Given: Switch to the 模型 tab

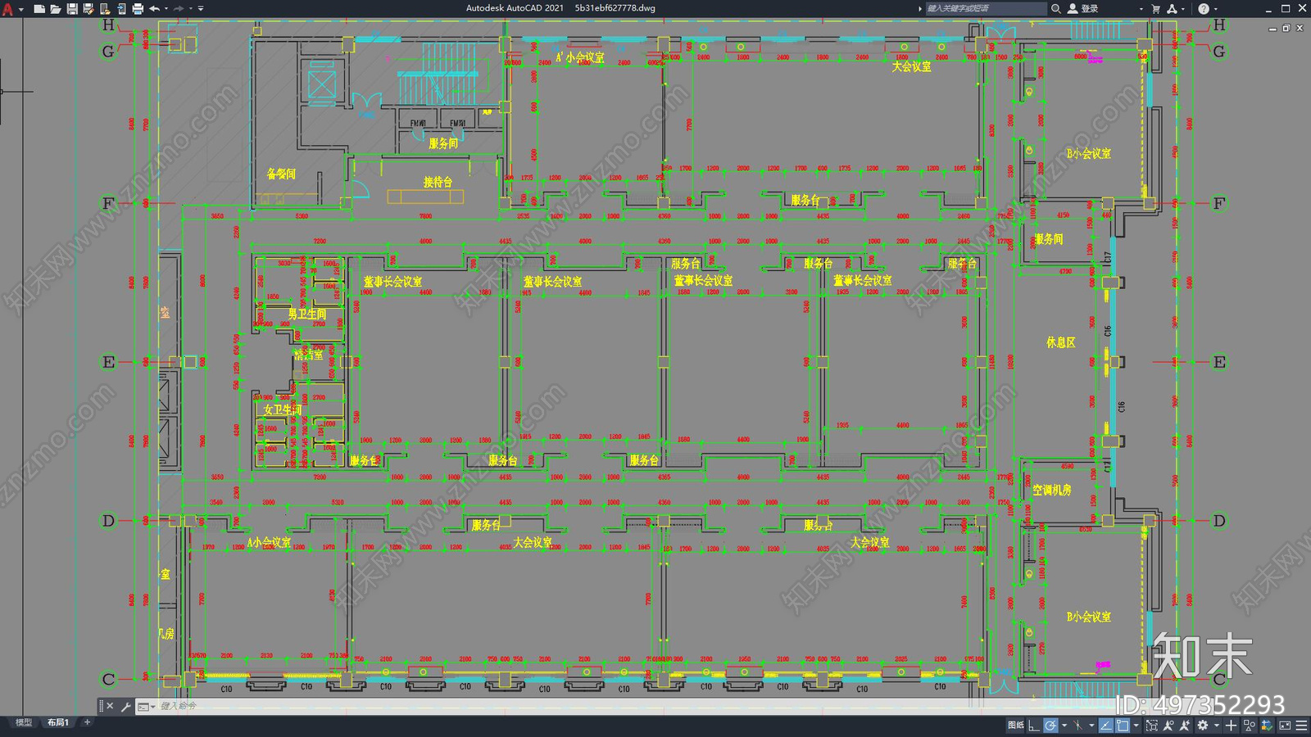Looking at the screenshot, I should pos(24,722).
